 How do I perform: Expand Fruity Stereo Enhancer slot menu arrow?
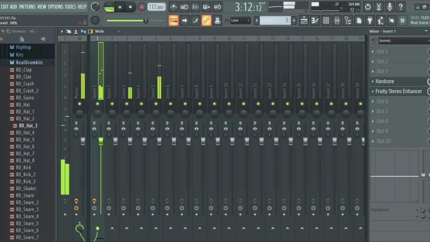(373, 91)
